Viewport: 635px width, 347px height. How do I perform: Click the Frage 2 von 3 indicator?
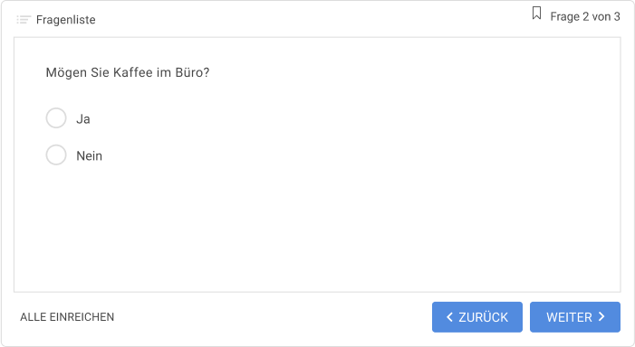point(585,16)
